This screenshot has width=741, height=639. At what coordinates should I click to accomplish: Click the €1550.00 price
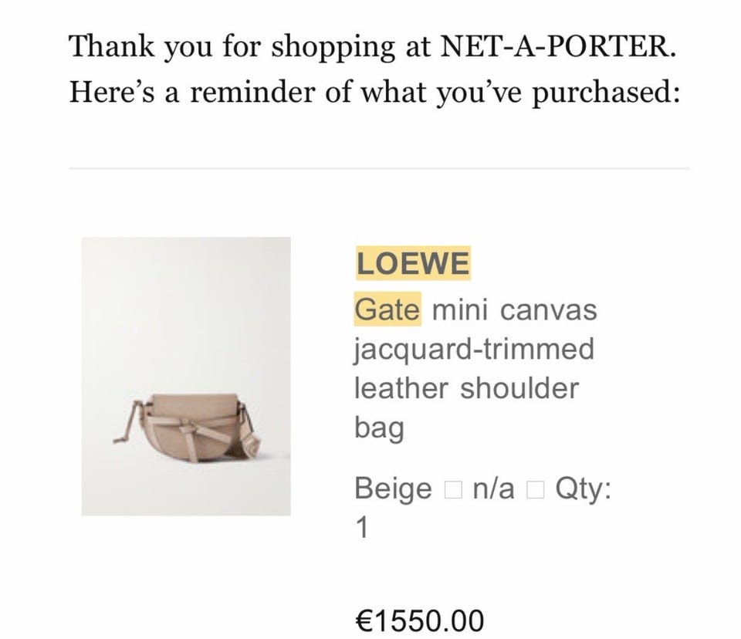[x=419, y=620]
